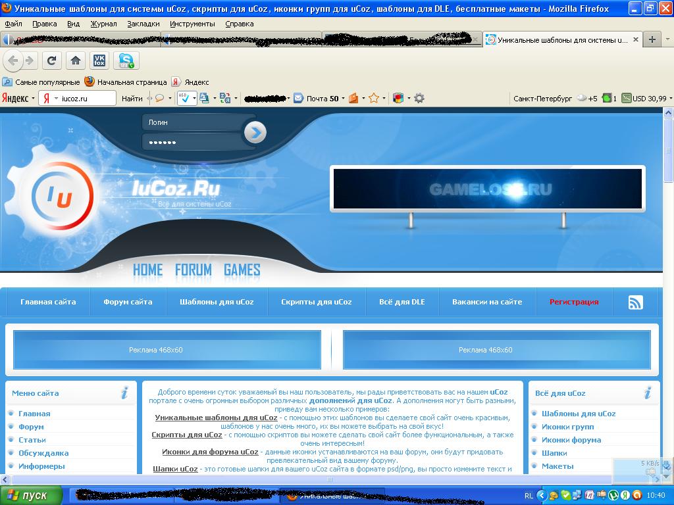Reload the current page

tap(51, 60)
